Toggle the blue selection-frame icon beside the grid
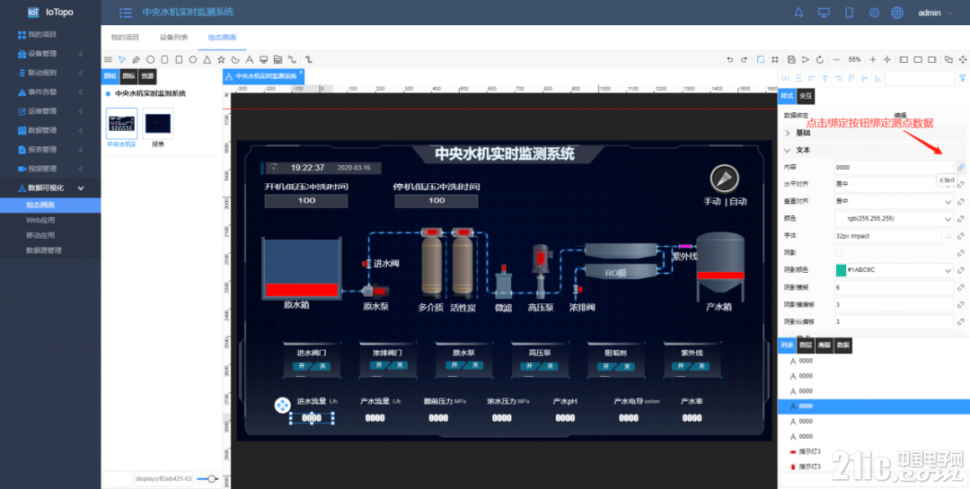 tap(761, 59)
